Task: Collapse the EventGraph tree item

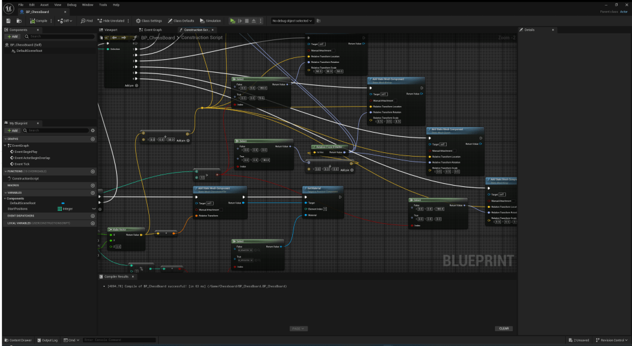Action: 6,145
